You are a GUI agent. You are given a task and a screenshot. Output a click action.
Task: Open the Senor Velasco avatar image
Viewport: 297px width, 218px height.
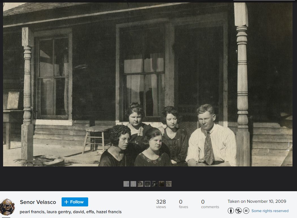click(7, 207)
